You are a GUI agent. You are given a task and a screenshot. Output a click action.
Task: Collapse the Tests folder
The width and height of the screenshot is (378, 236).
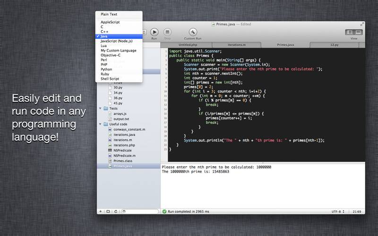[x=100, y=109]
